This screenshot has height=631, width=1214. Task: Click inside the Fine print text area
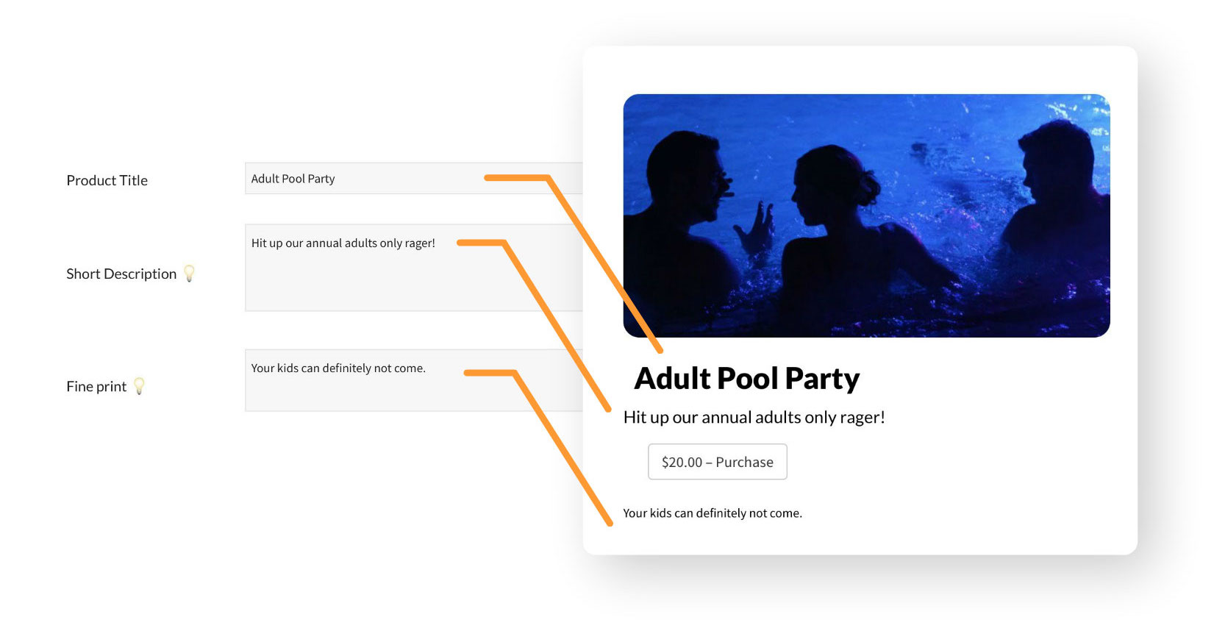tap(414, 380)
